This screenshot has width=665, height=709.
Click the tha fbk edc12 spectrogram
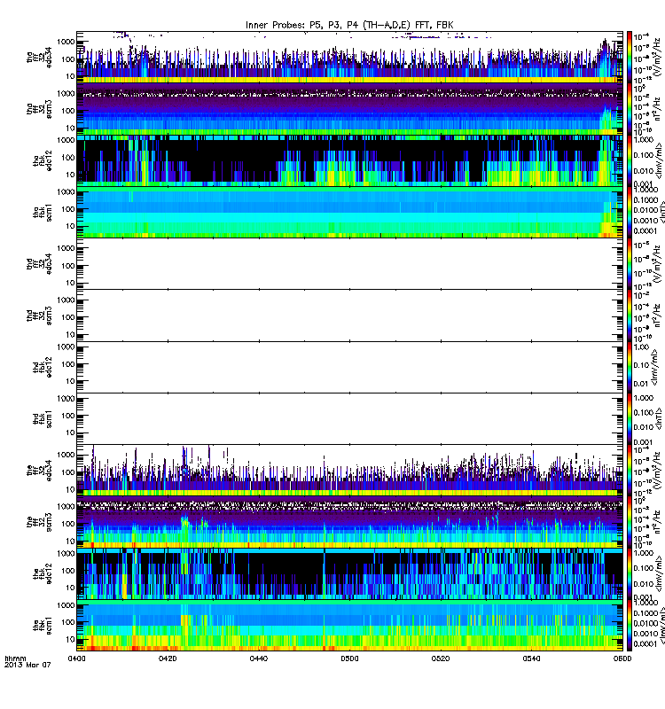[349, 160]
